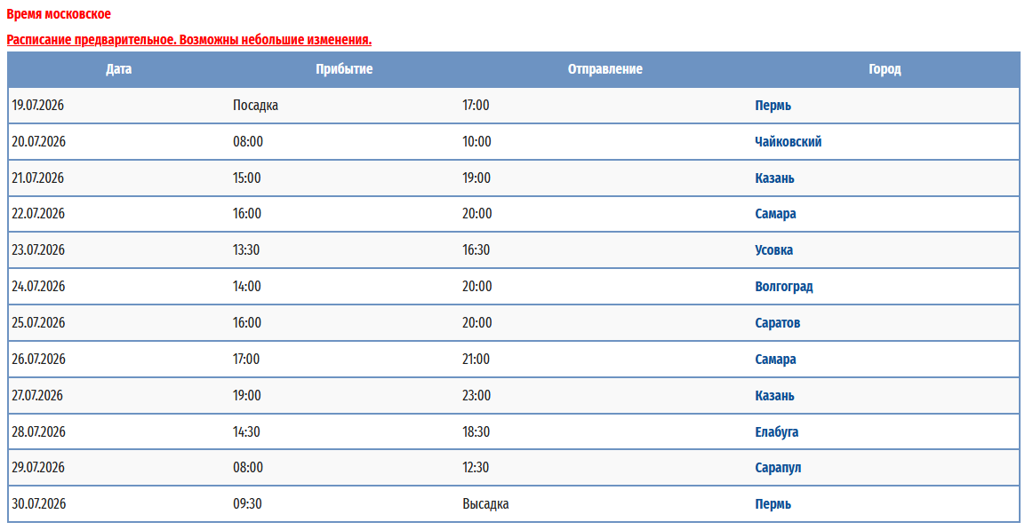
Task: Follow the Казань link on 27.07.2026
Action: point(774,396)
